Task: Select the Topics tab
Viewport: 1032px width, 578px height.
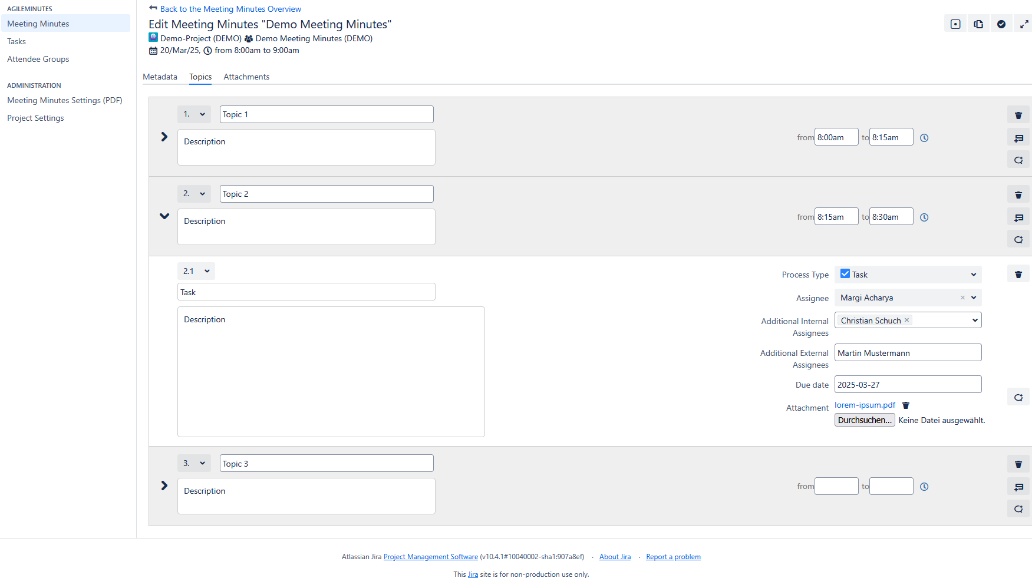Action: (200, 77)
